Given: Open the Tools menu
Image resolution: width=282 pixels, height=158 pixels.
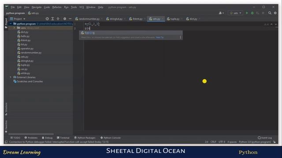Looking at the screenshot, I should tap(74, 7).
